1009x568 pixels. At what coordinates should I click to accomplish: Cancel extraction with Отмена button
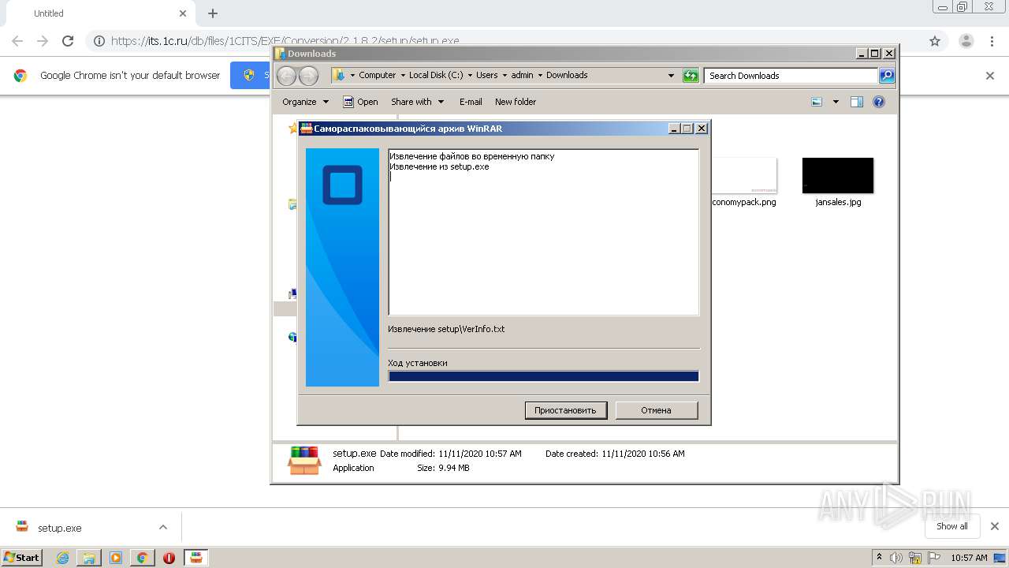tap(656, 410)
